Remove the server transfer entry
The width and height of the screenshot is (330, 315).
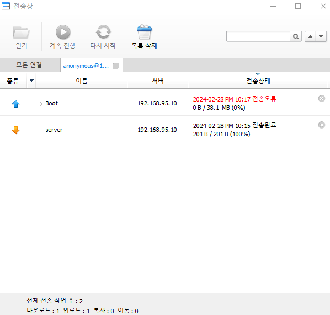(x=322, y=125)
